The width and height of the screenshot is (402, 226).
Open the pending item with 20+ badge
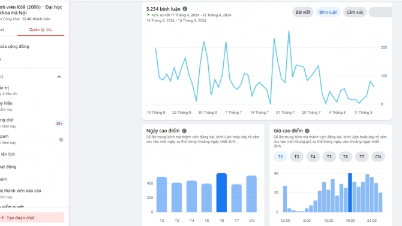pyautogui.click(x=32, y=123)
